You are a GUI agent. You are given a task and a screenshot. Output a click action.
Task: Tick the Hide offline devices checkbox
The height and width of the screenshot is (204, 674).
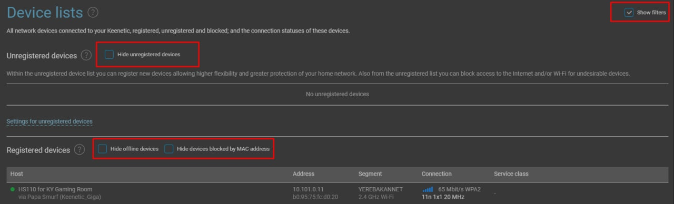[102, 149]
